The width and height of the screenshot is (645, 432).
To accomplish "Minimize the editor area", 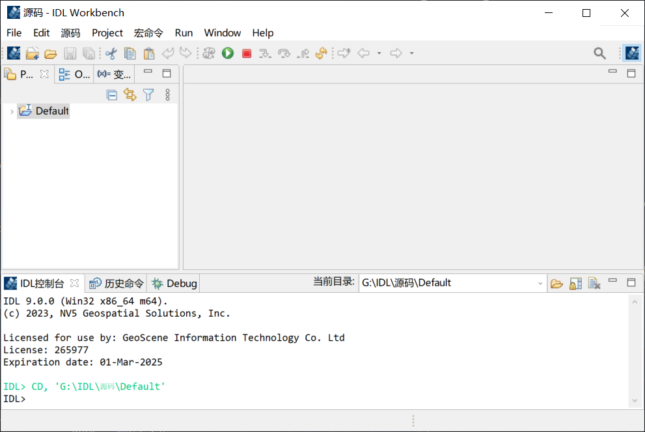I will tap(612, 71).
